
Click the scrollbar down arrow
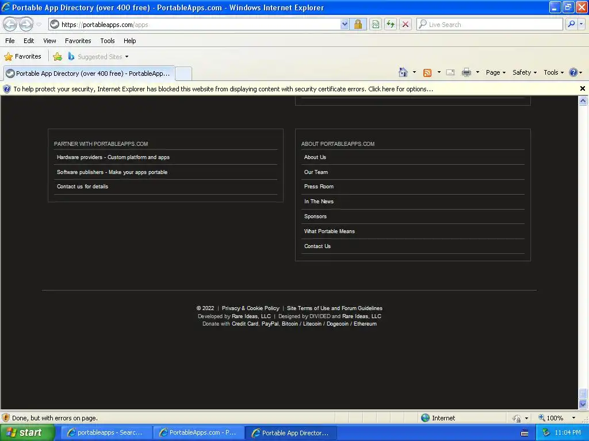pos(583,404)
